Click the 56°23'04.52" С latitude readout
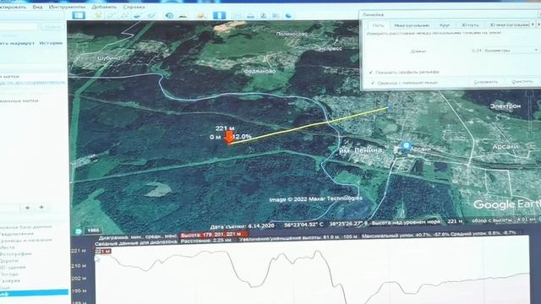Image resolution: width=541 pixels, height=304 pixels. [304, 225]
